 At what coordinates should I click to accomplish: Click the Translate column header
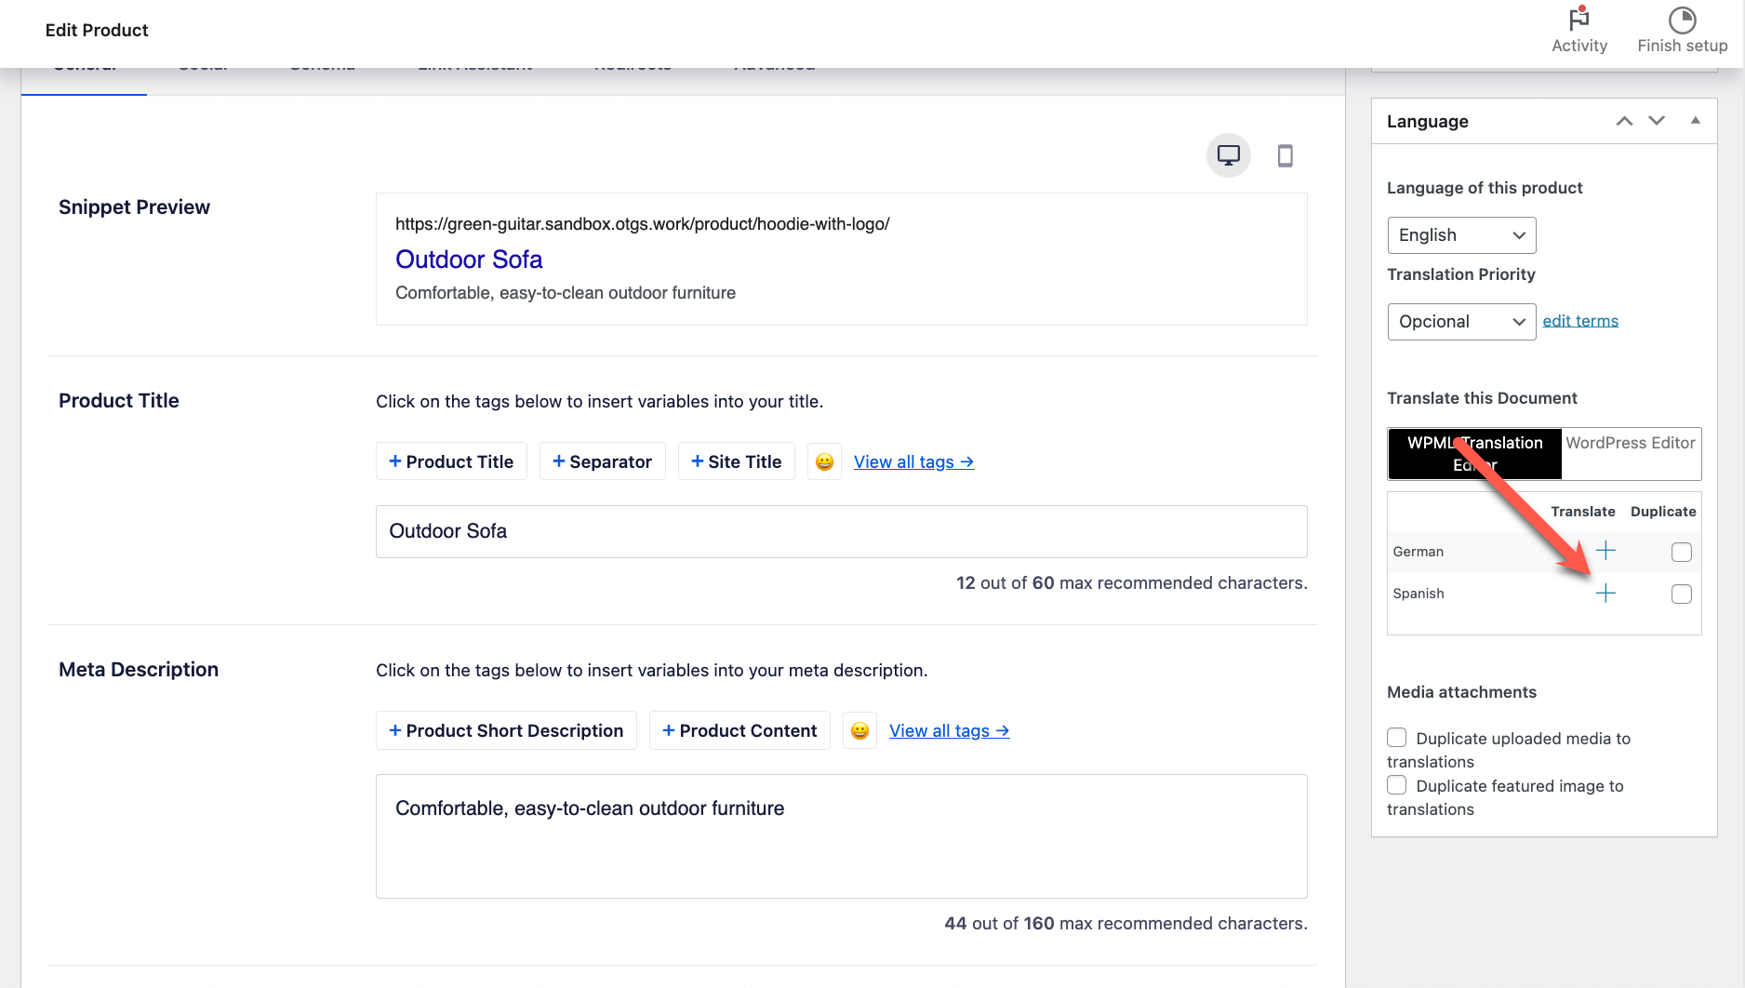click(1582, 512)
